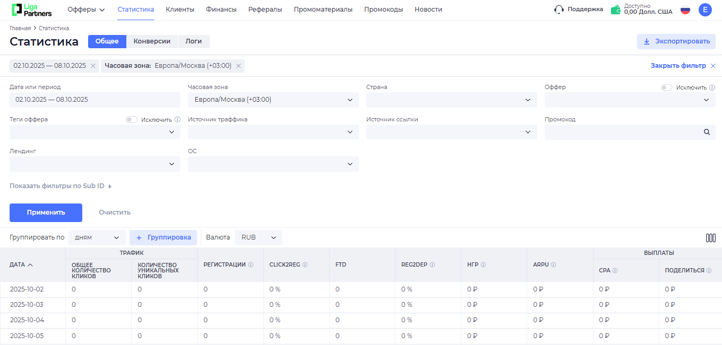This screenshot has width=722, height=345.
Task: Remove the date range filter chip
Action: coord(93,66)
